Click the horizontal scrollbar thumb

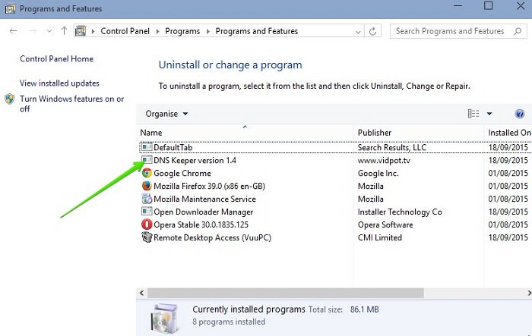tap(285, 293)
